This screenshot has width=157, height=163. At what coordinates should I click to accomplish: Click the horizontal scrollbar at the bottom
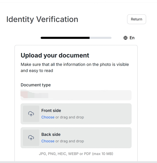pos(78,162)
